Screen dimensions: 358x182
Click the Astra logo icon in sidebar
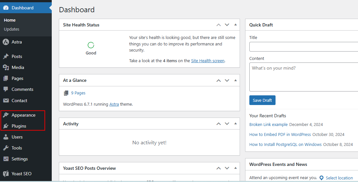(x=6, y=42)
